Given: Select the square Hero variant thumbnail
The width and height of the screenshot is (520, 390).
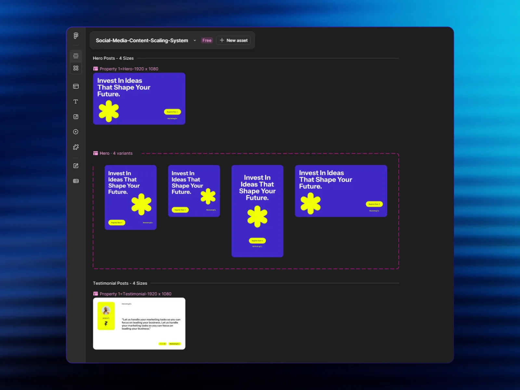Looking at the screenshot, I should point(194,191).
